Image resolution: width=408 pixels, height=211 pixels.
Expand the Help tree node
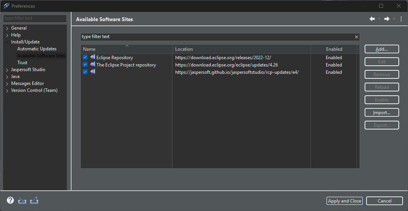(7, 35)
